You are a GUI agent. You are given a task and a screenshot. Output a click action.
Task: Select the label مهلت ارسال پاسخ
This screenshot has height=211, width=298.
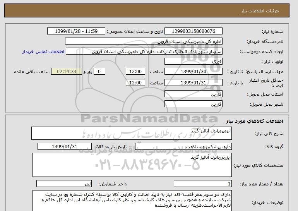[x=265, y=72]
